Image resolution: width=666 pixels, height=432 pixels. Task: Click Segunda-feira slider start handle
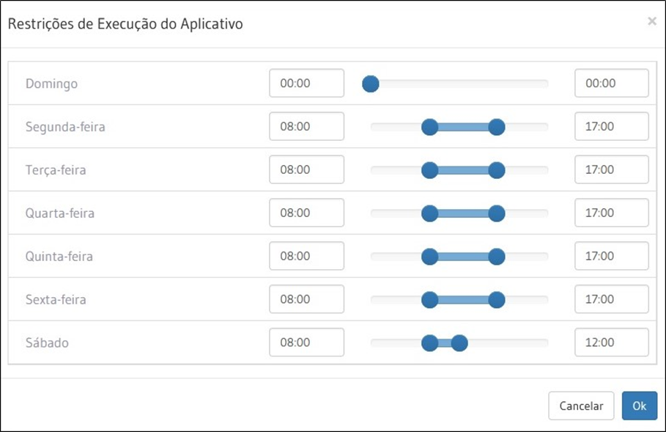pos(430,127)
